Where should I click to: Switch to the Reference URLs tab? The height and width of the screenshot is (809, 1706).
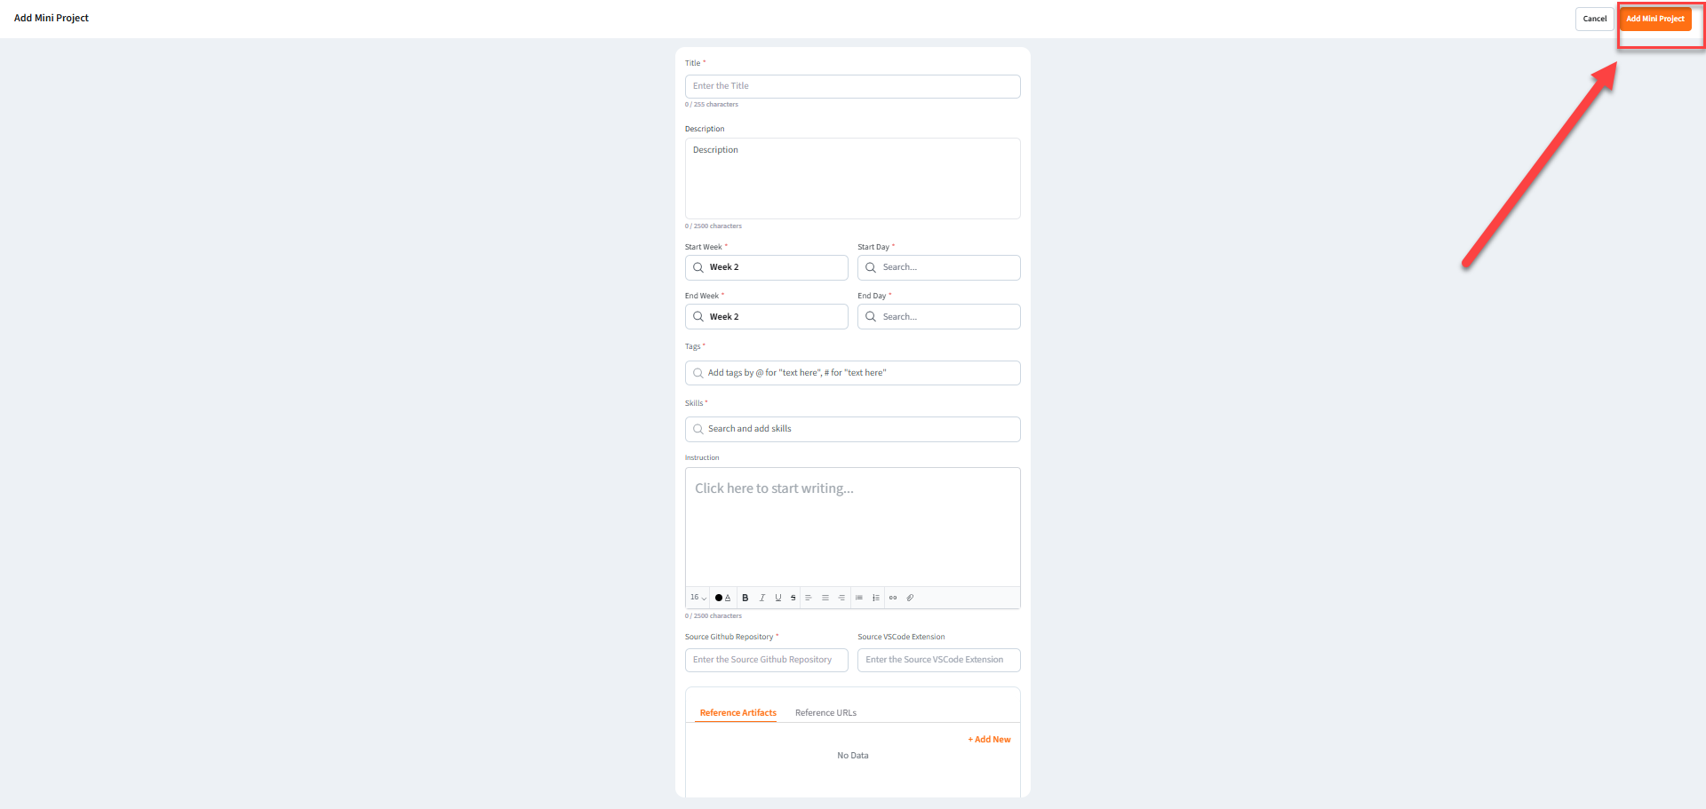pos(825,713)
